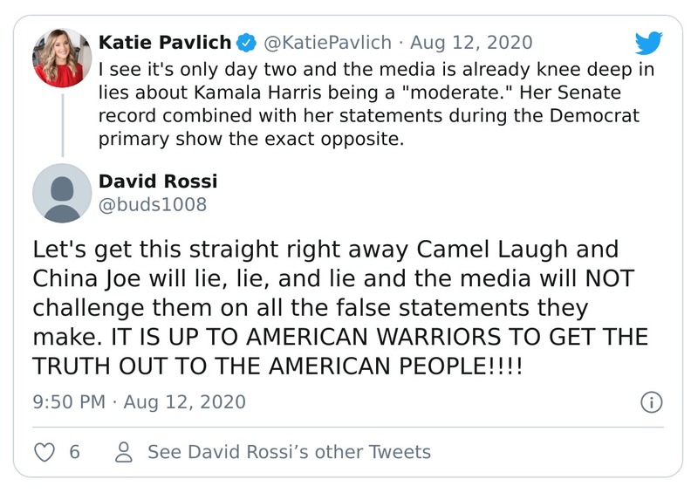Open the Katie Pavlich display name
This screenshot has width=698, height=493.
165,43
